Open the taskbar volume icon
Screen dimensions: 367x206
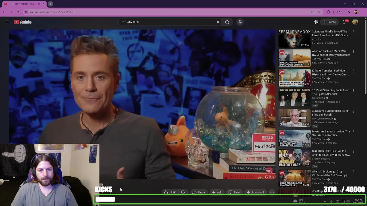coord(348,201)
